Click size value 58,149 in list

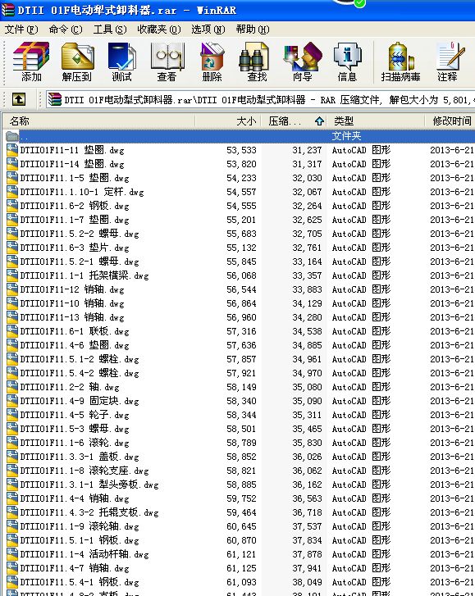coord(241,387)
